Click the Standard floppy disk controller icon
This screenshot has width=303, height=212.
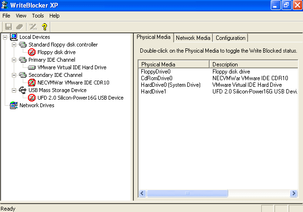23,45
